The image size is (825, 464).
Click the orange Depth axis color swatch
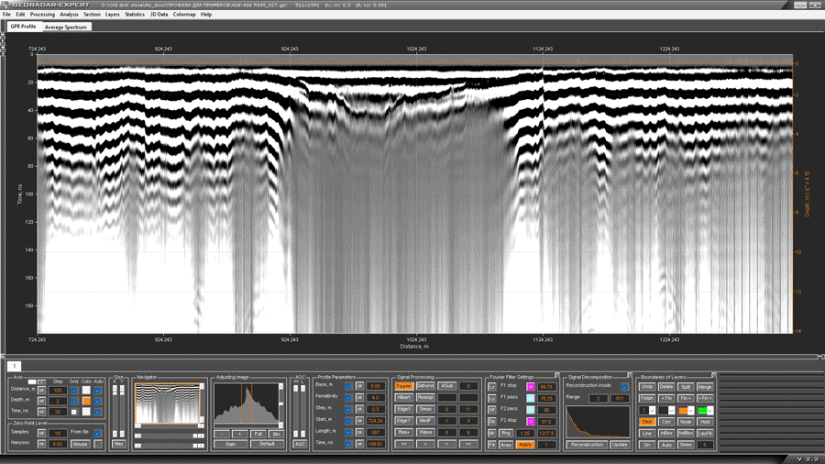click(x=86, y=401)
